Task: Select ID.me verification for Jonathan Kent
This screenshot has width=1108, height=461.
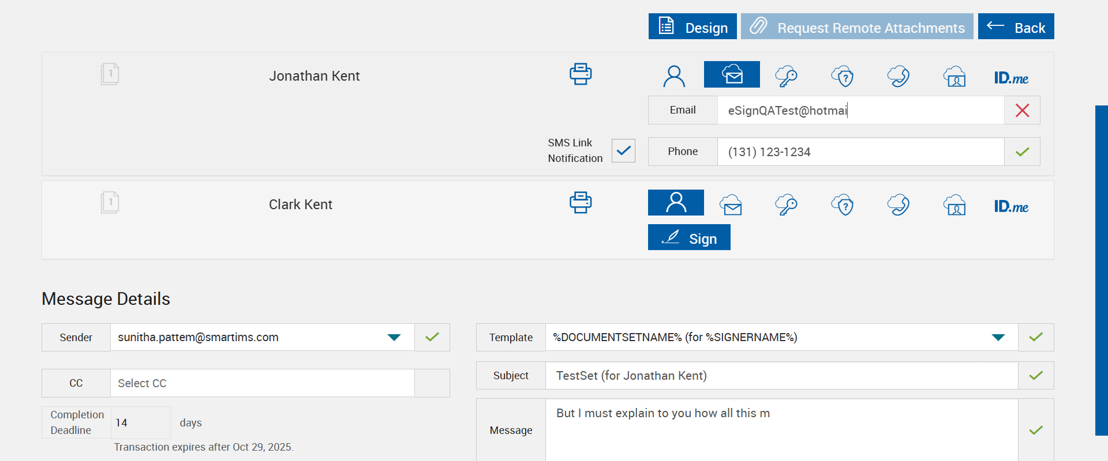Action: tap(1011, 77)
